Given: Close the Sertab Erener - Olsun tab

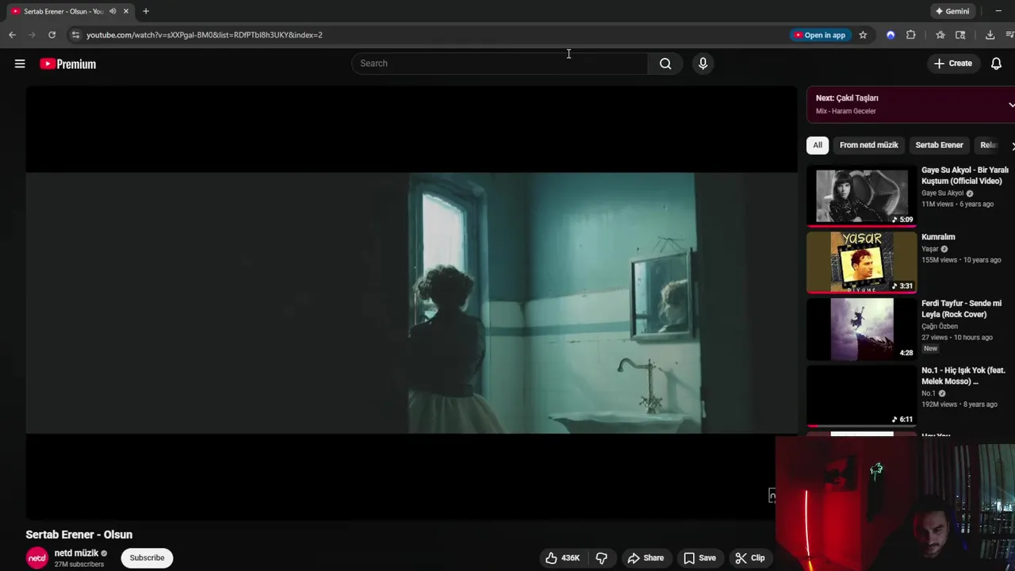Looking at the screenshot, I should (125, 11).
